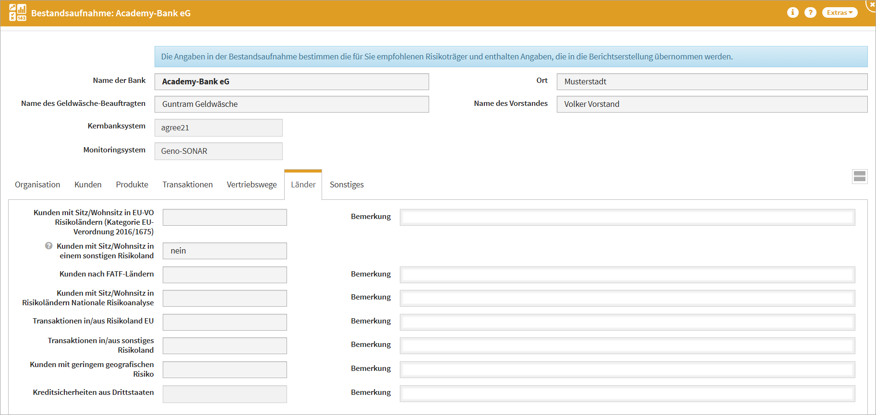This screenshot has height=415, width=876.
Task: Open the sonstigen Risikoland dropdown set to nein
Action: (225, 251)
